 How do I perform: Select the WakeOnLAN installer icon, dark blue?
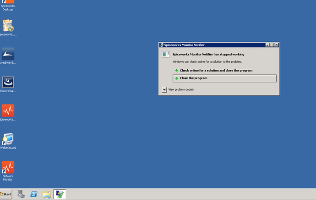pos(8,82)
